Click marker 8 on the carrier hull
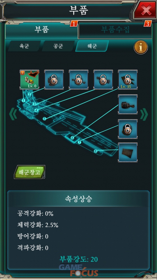 tap(96, 151)
